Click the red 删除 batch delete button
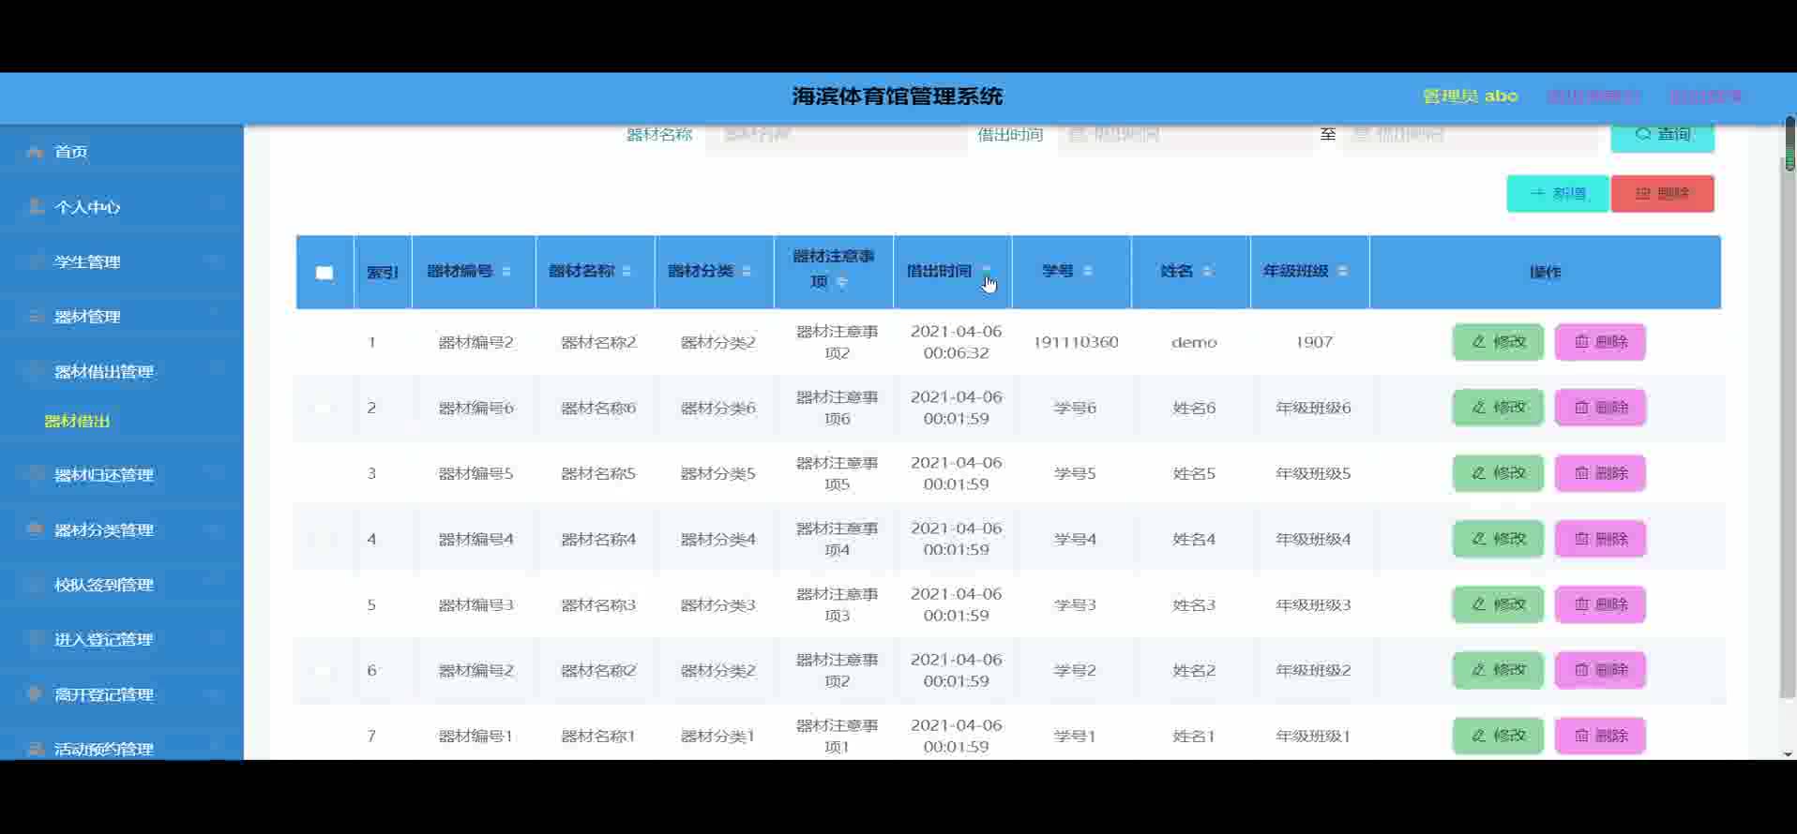 (1662, 194)
